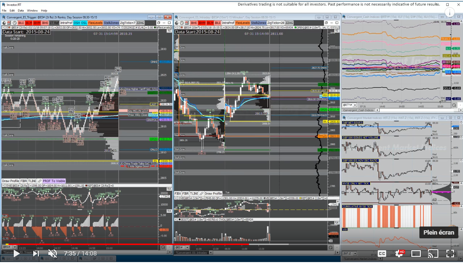Close the Trigger chart legend row with X
463x263 pixels.
coord(3,27)
